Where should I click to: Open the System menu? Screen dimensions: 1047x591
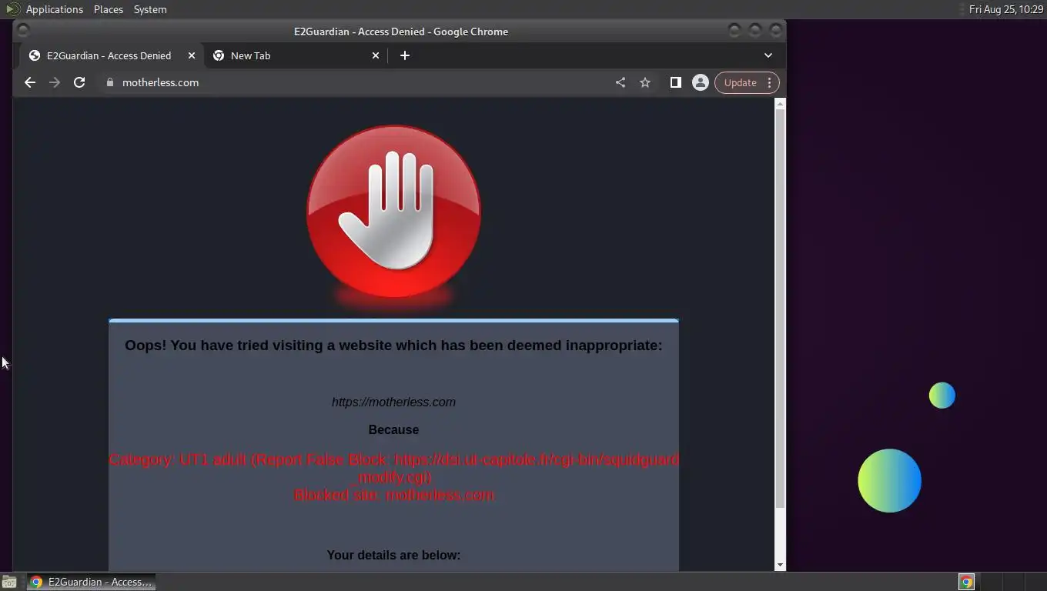tap(150, 9)
